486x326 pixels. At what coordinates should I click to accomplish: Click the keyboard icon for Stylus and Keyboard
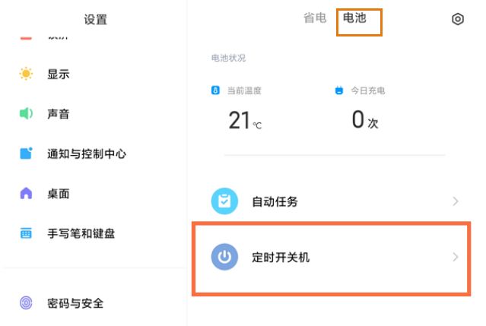click(27, 233)
